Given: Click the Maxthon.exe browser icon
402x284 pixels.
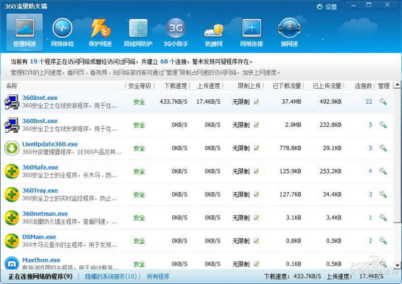Looking at the screenshot, I should click(12, 263).
